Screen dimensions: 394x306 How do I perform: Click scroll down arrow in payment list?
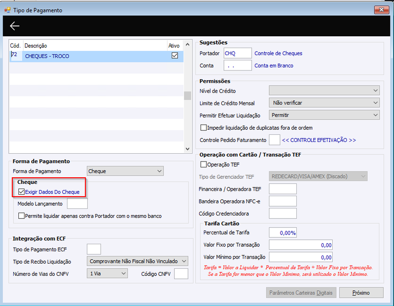pyautogui.click(x=188, y=149)
